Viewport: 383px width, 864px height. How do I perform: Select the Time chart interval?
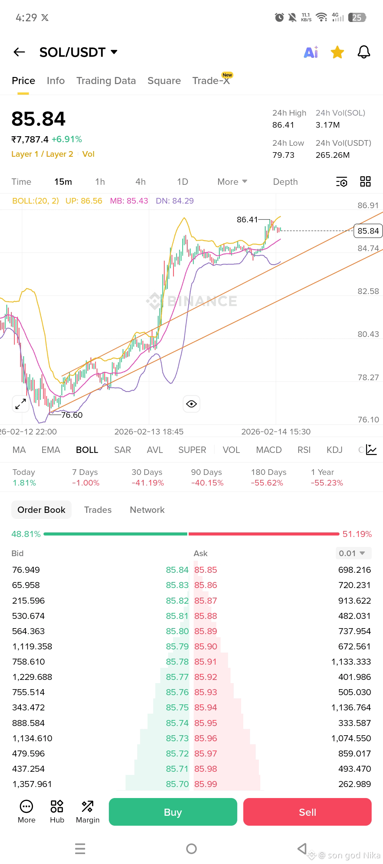pyautogui.click(x=21, y=182)
